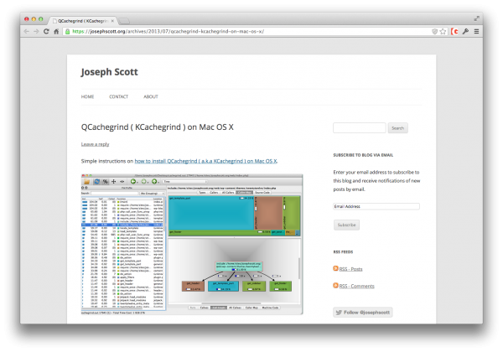Click the brown call graph node
The image size is (503, 352).
(x=193, y=286)
